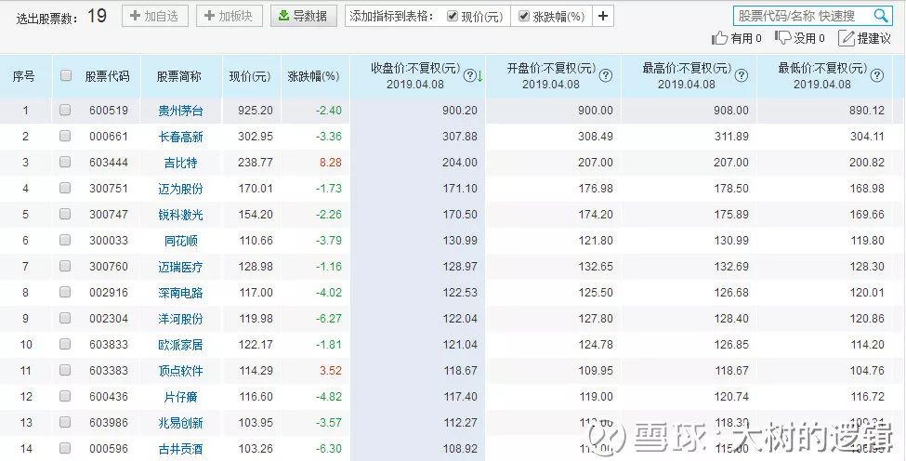Screen dimensions: 906x461
Task: Check the box for 锐科激光 row
Action: (65, 214)
